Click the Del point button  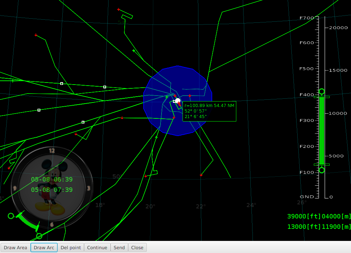coord(71,247)
